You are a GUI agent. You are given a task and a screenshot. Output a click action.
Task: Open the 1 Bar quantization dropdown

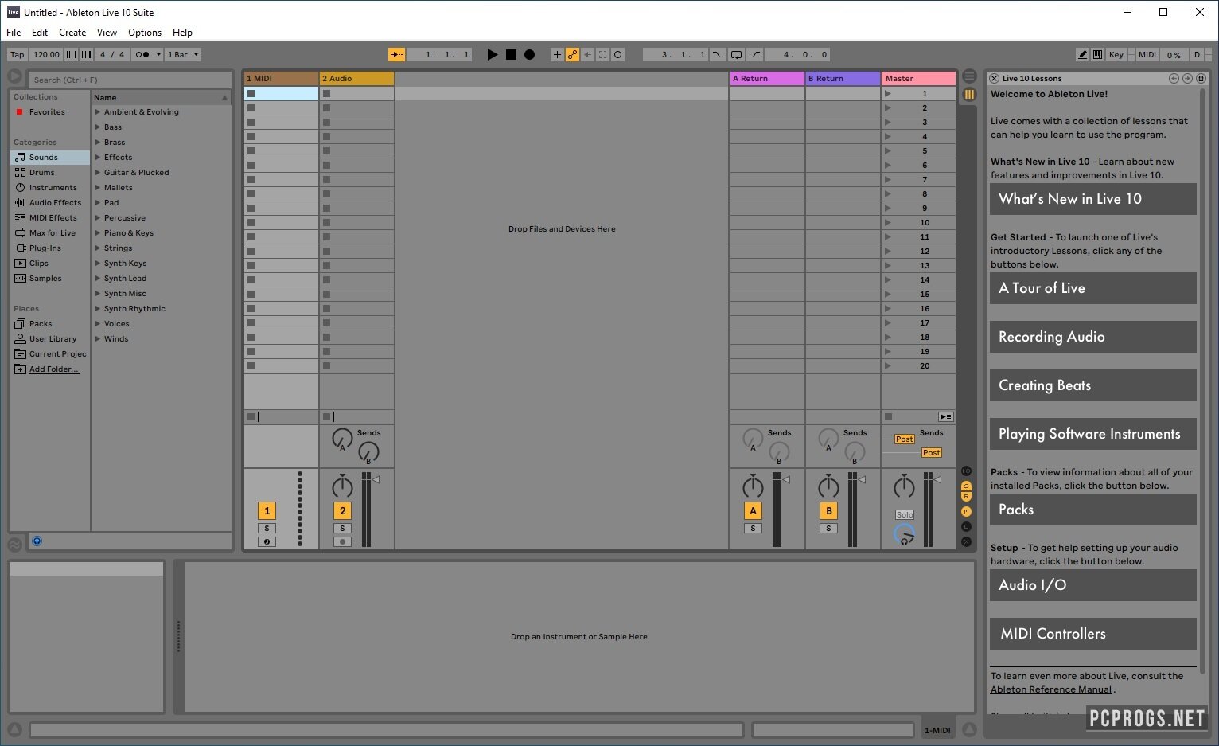pyautogui.click(x=183, y=55)
